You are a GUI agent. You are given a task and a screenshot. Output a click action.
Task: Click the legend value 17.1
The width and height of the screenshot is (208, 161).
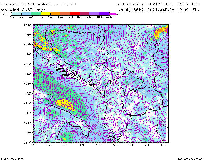pyautogui.click(x=70, y=17)
